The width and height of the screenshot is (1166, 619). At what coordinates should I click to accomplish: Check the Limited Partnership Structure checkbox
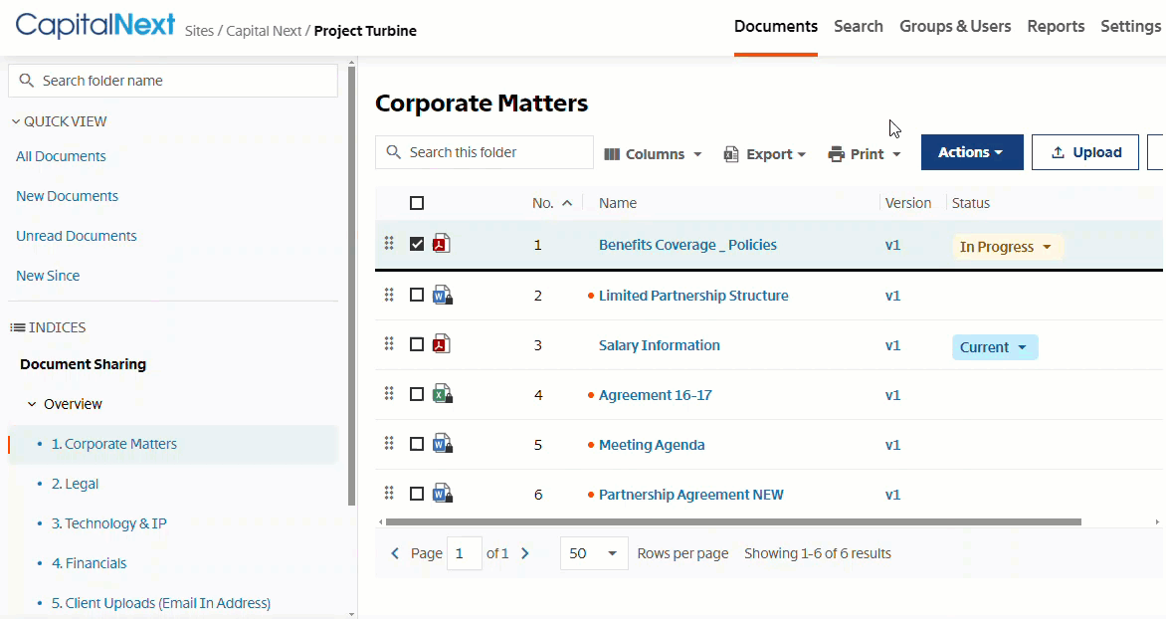[417, 296]
